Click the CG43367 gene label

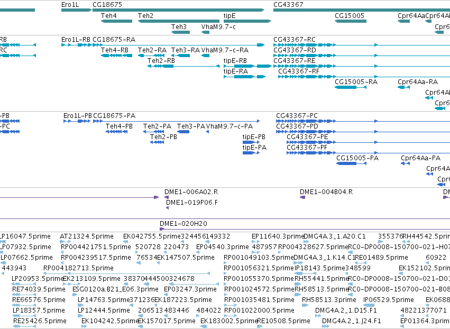[x=288, y=5]
